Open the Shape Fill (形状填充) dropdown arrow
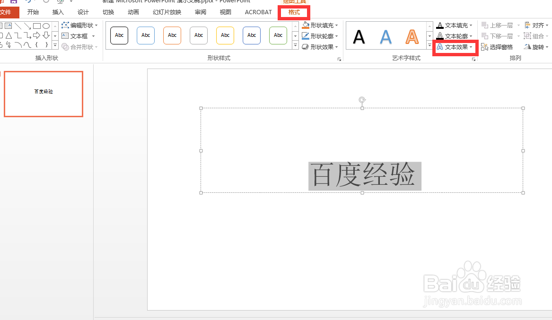552x320 pixels. point(337,26)
